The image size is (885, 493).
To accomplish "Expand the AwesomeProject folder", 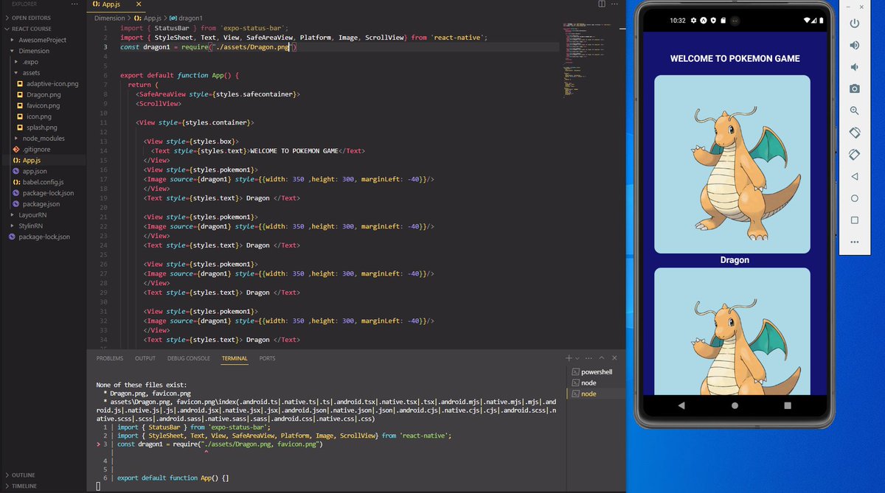I will (x=43, y=40).
